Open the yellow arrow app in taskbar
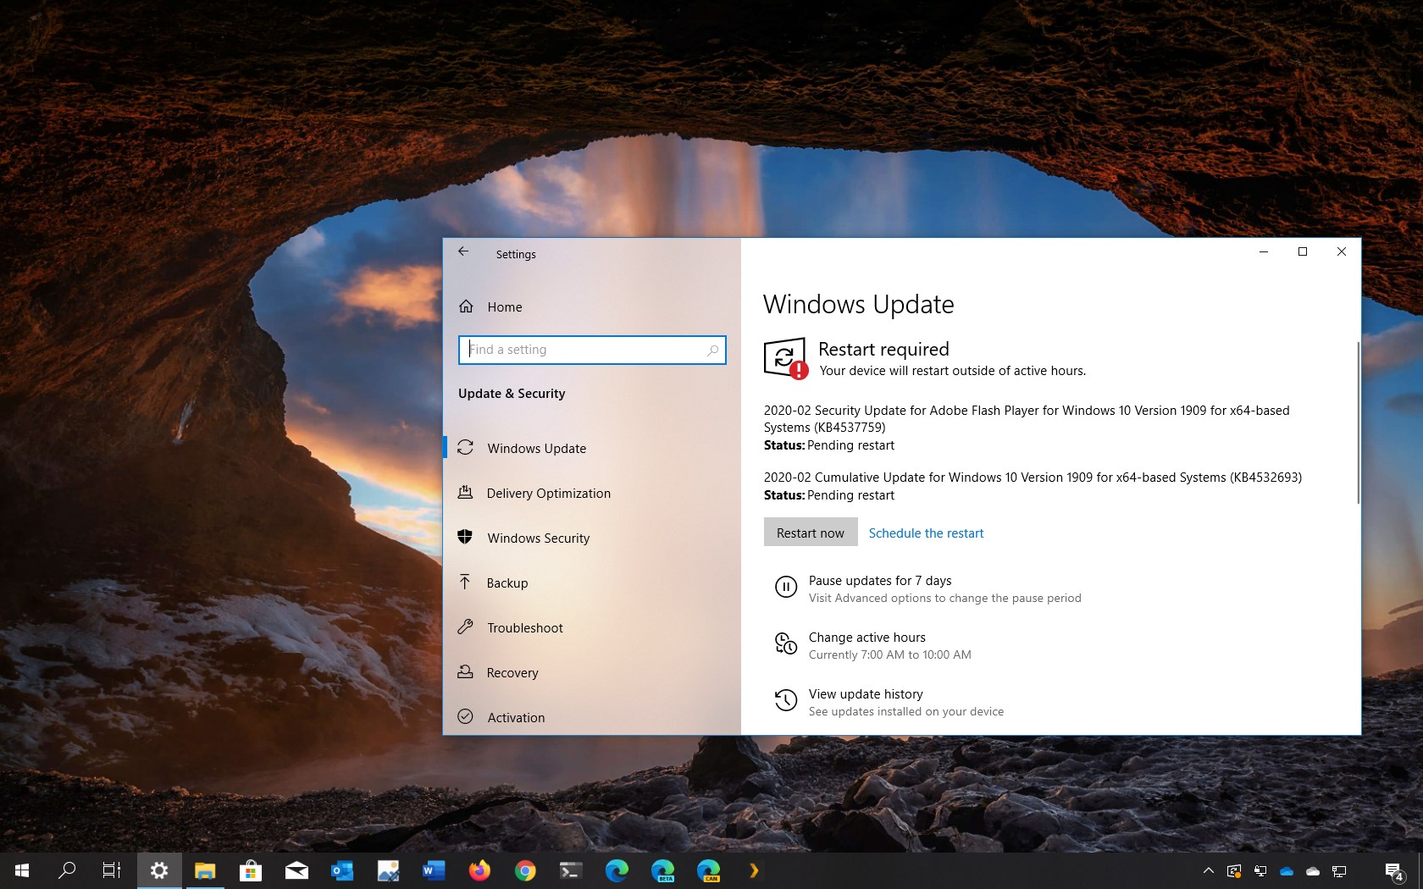1423x889 pixels. 753,870
